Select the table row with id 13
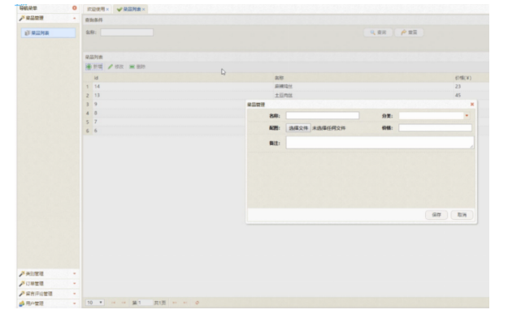 tap(286, 95)
